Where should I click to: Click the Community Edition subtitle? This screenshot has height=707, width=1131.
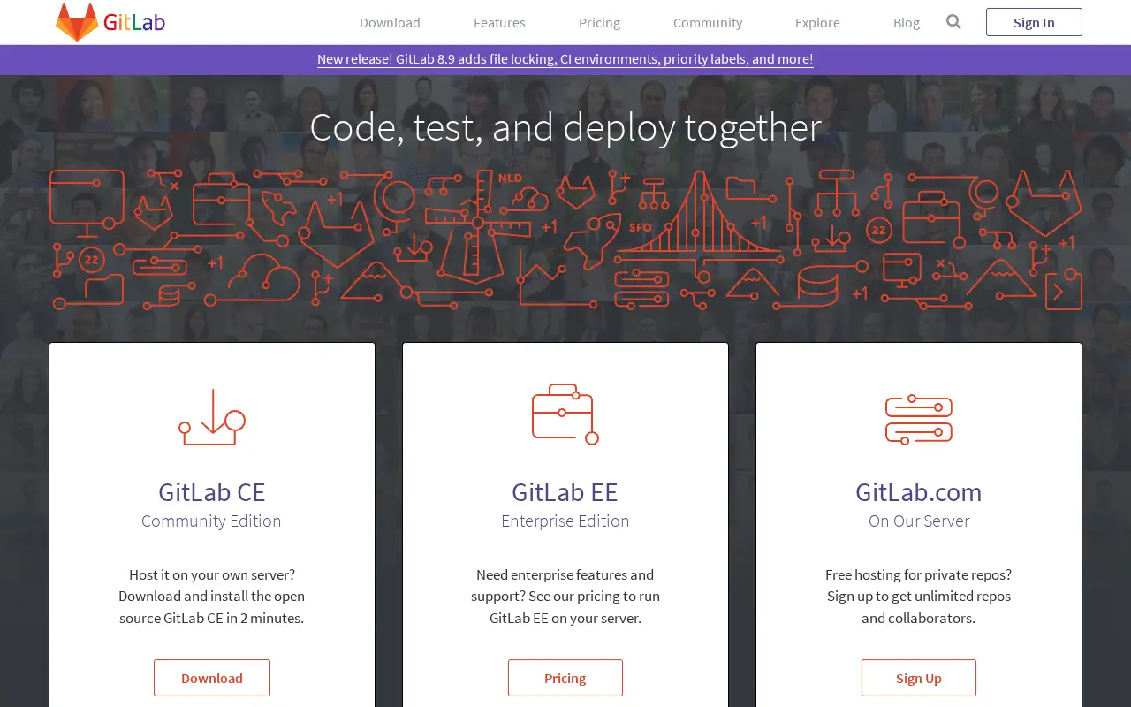click(x=211, y=521)
